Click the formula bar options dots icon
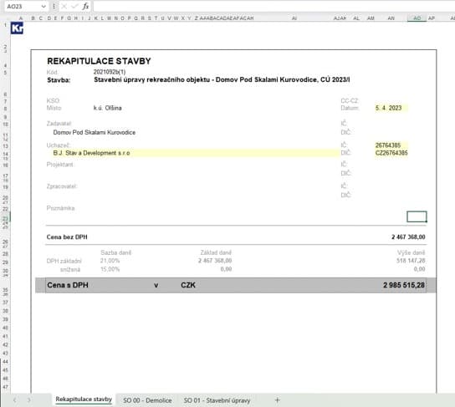This screenshot has width=455, height=407. [x=54, y=6]
